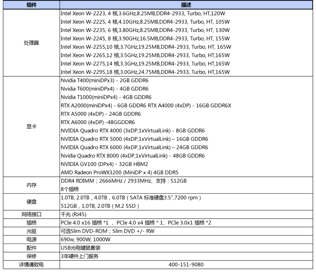Select the phone number 400-151-9080
Viewport: 316px width, 272px height.
pos(186,265)
